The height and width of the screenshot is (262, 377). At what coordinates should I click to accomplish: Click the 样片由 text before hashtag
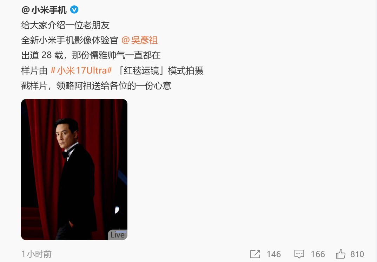pyautogui.click(x=34, y=70)
